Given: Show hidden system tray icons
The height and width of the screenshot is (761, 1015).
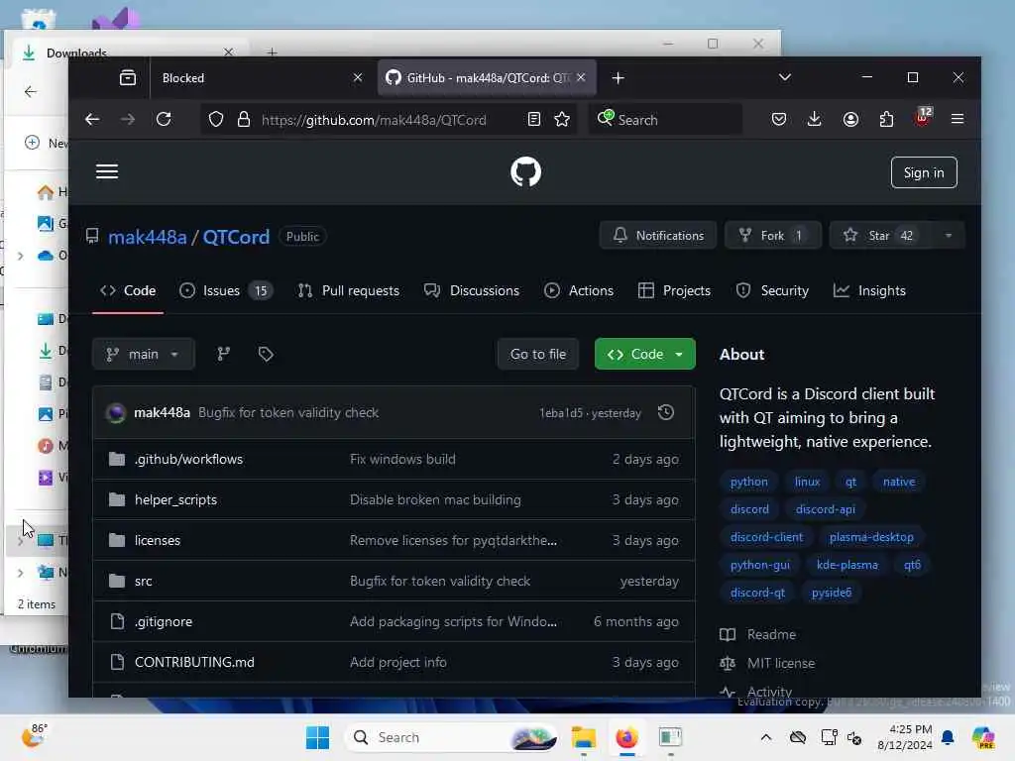Looking at the screenshot, I should (x=766, y=737).
